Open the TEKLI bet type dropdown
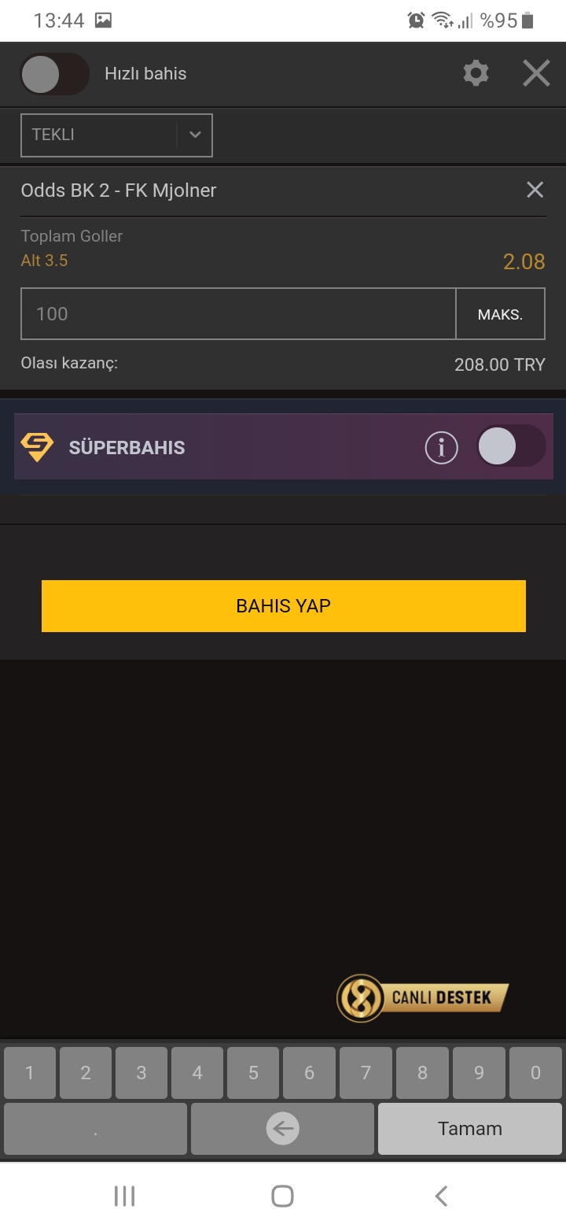The width and height of the screenshot is (566, 1228). tap(116, 135)
